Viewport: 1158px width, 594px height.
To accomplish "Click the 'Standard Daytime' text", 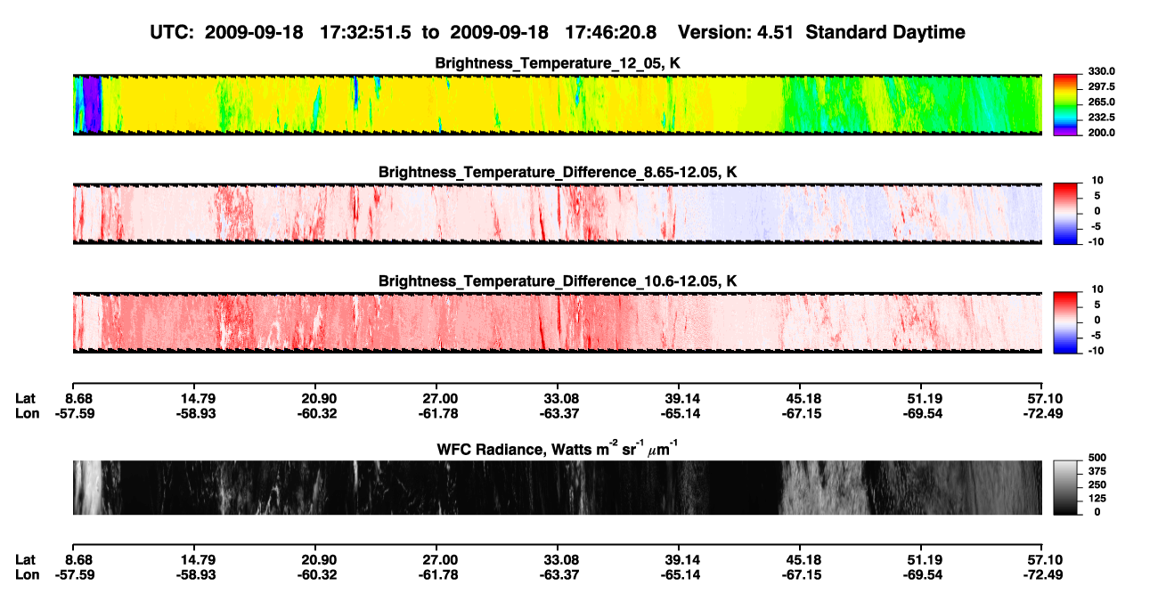I will click(884, 33).
